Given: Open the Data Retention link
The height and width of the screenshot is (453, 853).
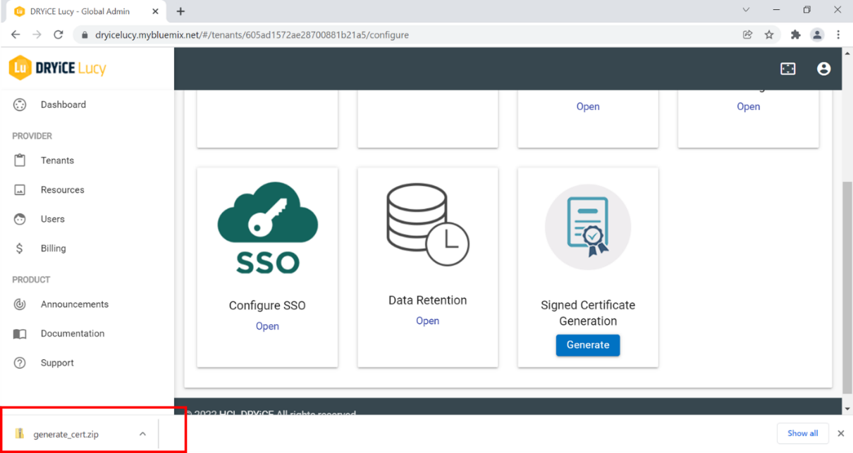Looking at the screenshot, I should tap(427, 321).
